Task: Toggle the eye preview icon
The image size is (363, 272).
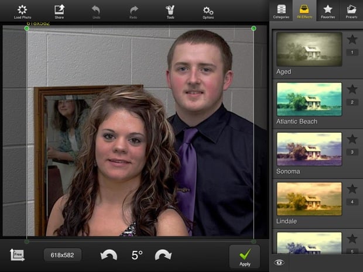Action: [x=279, y=263]
